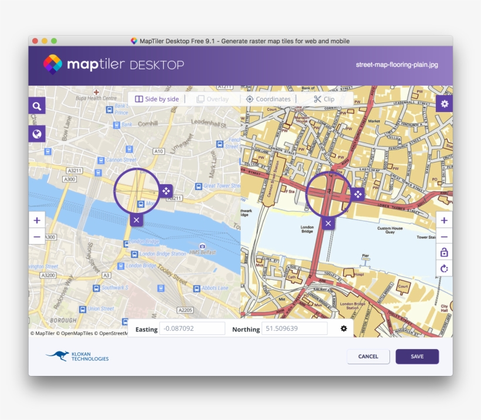Zoom in on the left basemap

click(37, 220)
